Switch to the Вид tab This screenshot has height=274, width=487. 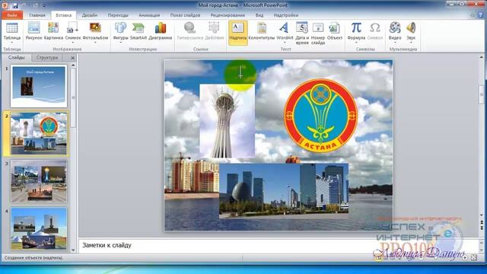[259, 15]
